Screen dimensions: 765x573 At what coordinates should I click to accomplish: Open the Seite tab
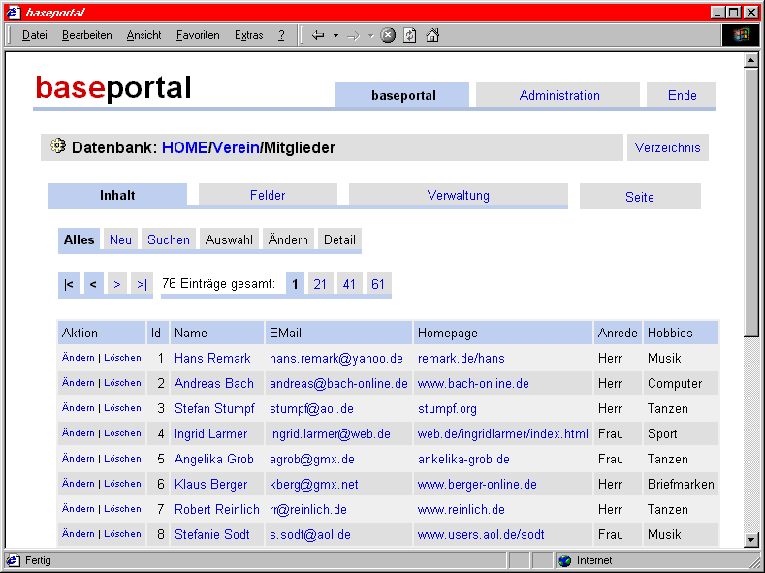[640, 197]
